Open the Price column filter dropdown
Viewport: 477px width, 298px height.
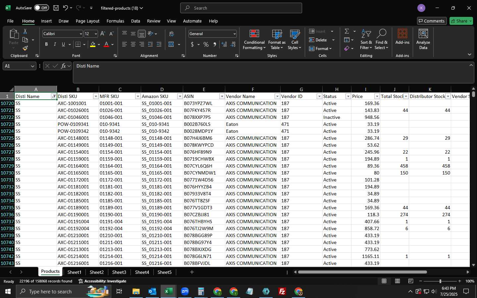pos(377,96)
